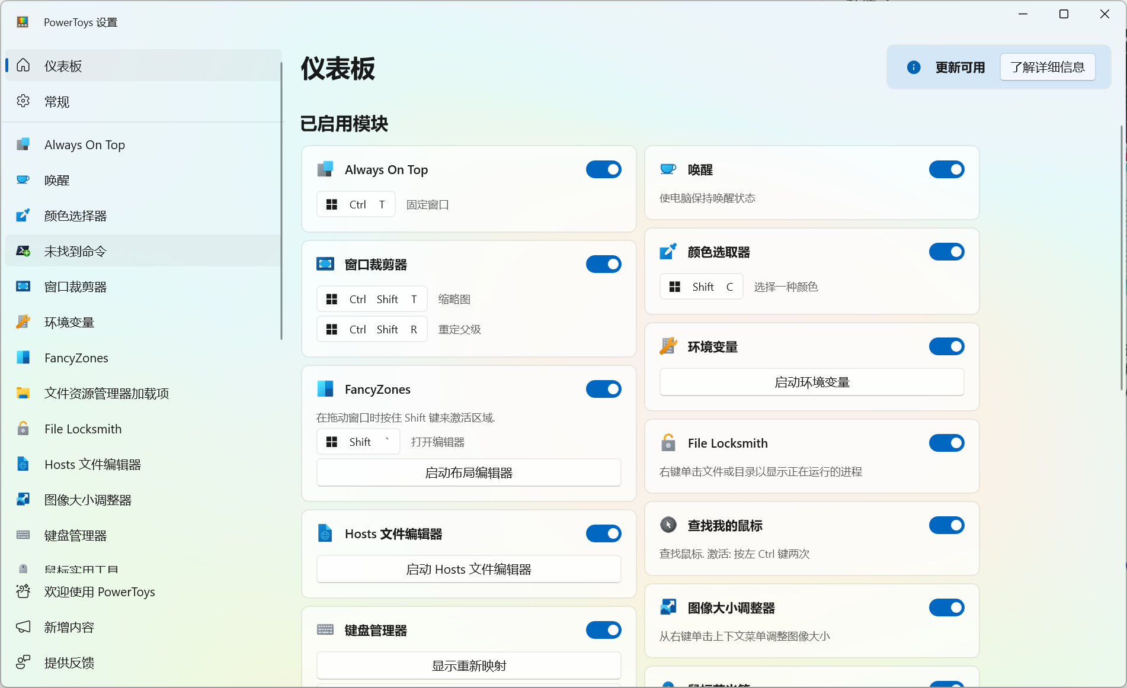This screenshot has height=688, width=1127.
Task: Click the 了解详细信息 button
Action: coord(1047,67)
